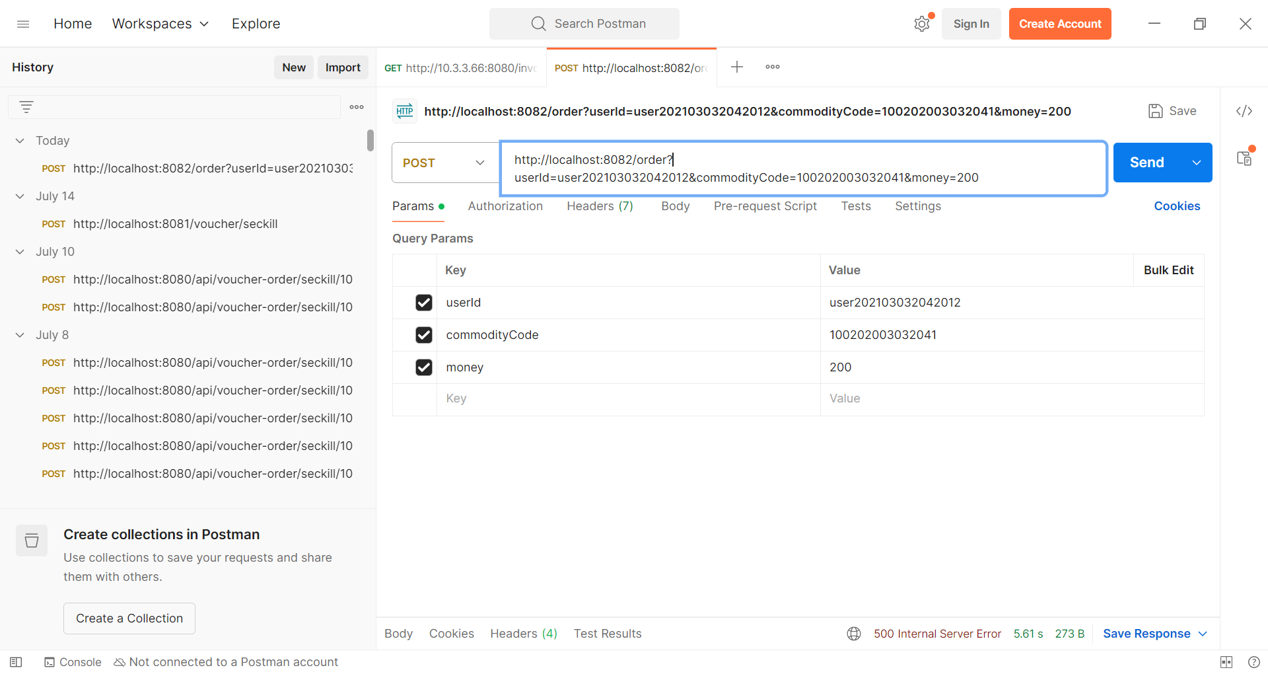Click the two-pane layout icon in status bar

1226,662
